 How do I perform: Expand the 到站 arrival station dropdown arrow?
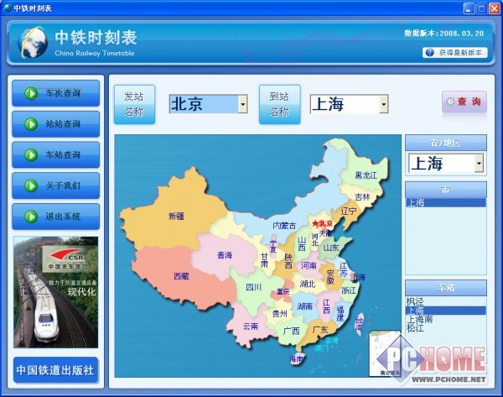tap(384, 104)
